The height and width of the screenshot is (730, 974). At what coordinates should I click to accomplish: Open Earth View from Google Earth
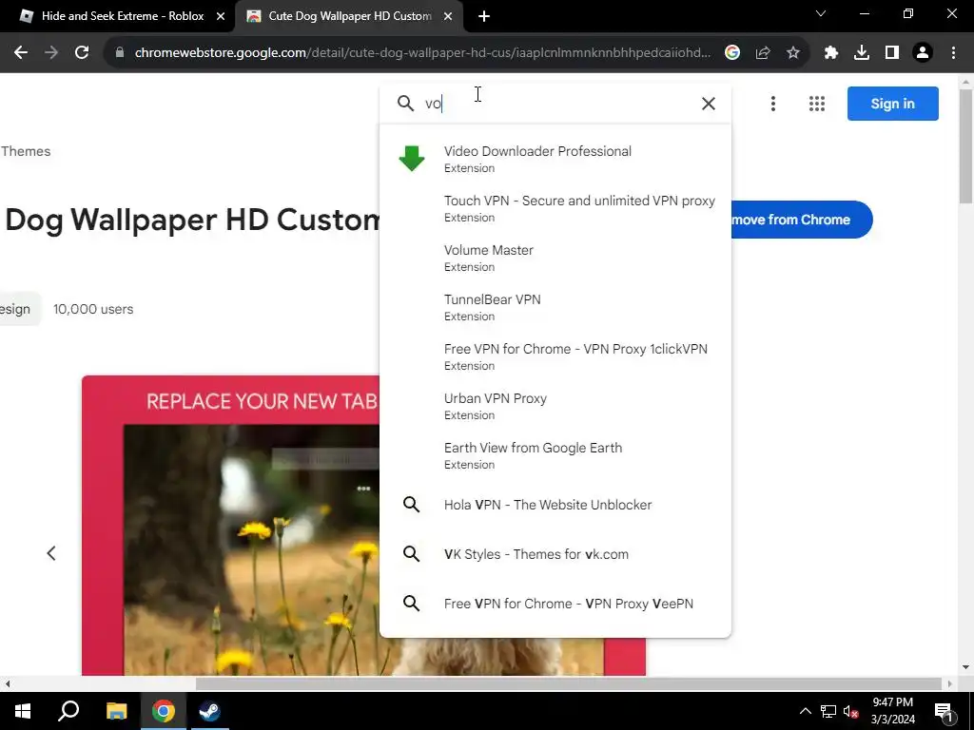(555, 455)
